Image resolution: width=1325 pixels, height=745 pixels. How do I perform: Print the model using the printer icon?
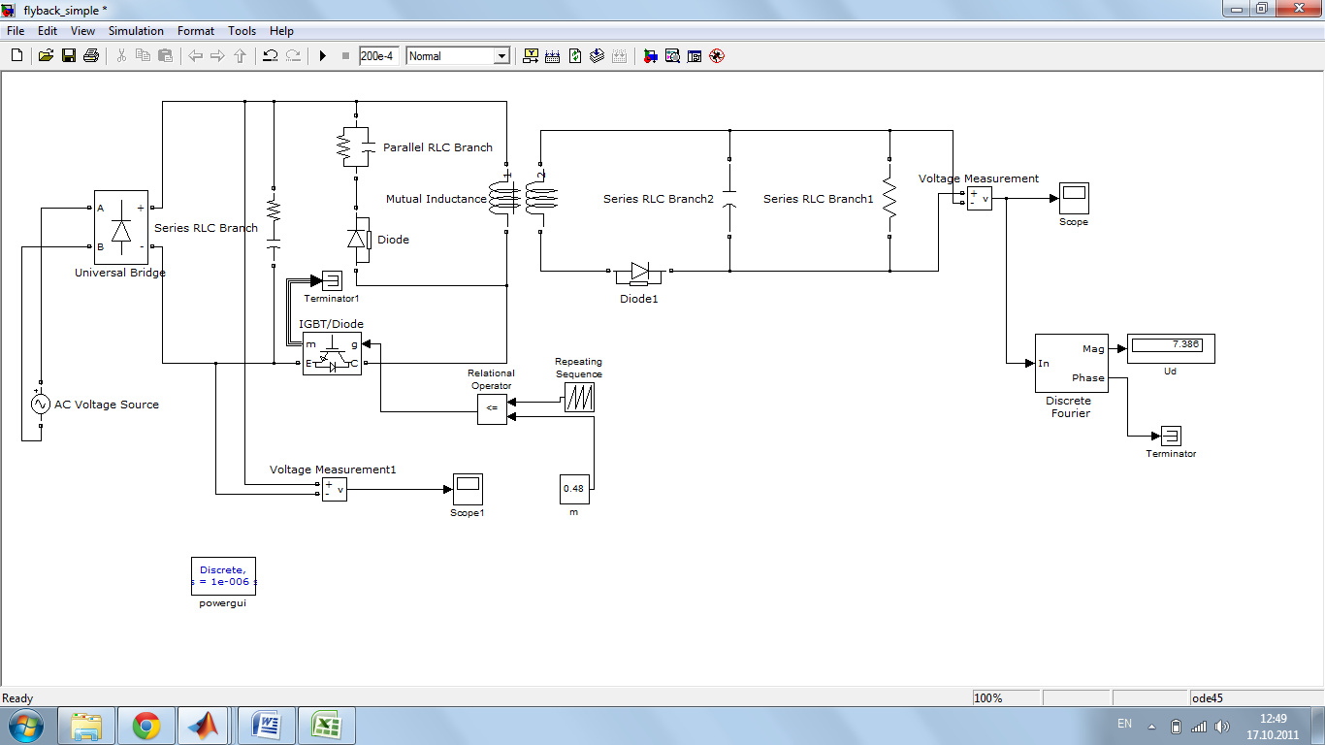tap(91, 56)
